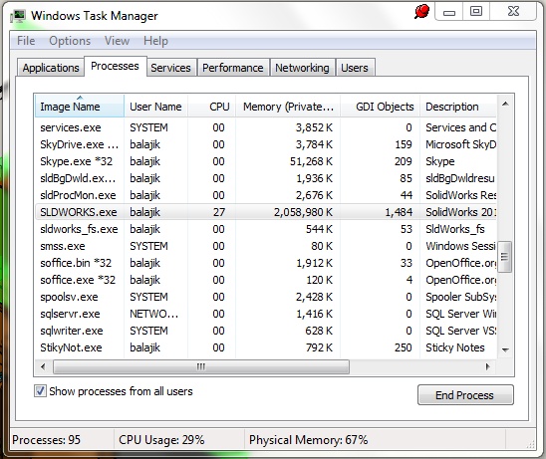Click the red pushpin icon in title bar
The height and width of the screenshot is (459, 546).
coord(421,11)
